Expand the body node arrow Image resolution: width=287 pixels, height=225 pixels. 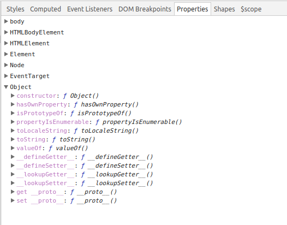tap(6, 21)
